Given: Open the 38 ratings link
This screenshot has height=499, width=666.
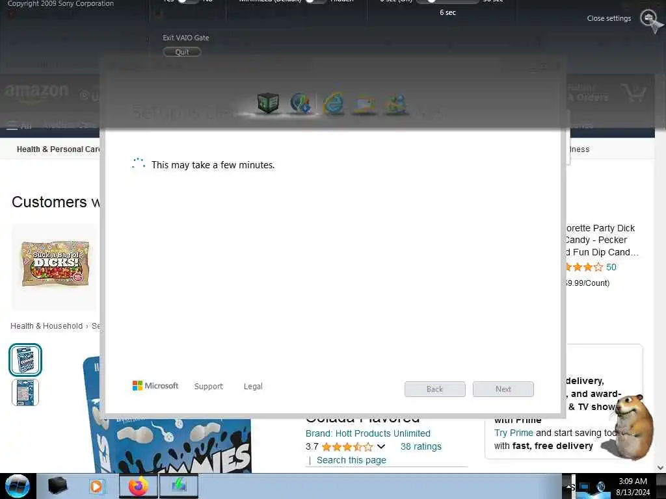Looking at the screenshot, I should coord(421,446).
